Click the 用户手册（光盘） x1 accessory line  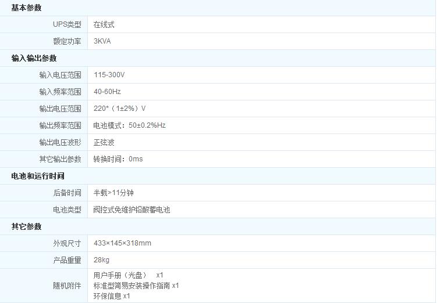(128, 275)
